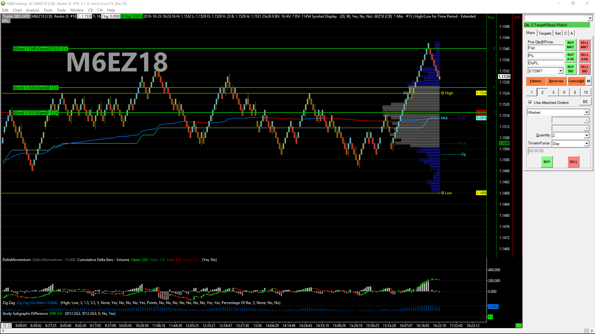Open the TimeInForce Day dropdown

click(x=587, y=143)
